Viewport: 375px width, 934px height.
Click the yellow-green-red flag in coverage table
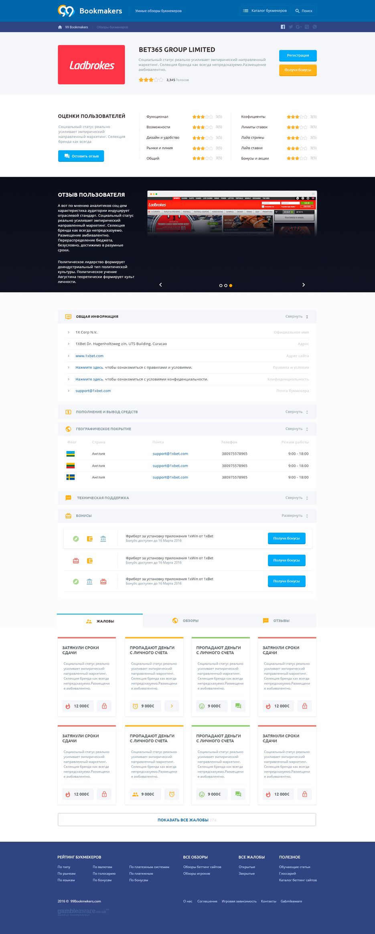point(71,466)
